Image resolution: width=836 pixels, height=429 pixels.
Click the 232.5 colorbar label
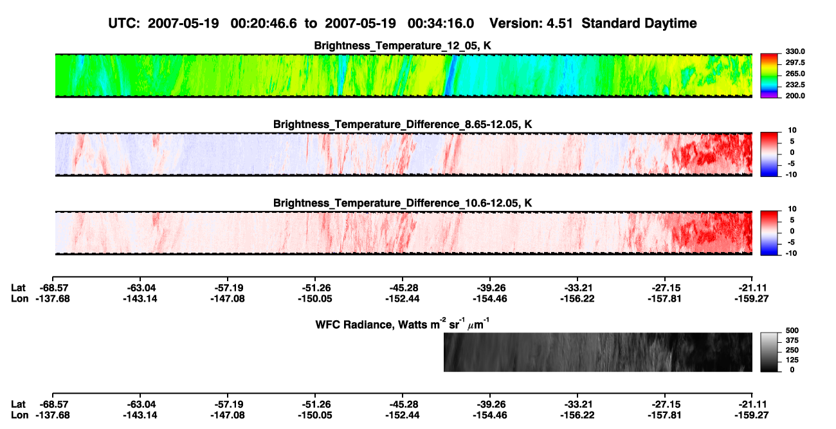click(795, 84)
